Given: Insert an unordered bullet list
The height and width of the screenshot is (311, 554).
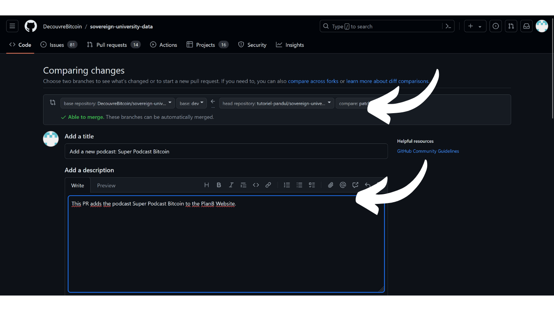Looking at the screenshot, I should click(299, 185).
